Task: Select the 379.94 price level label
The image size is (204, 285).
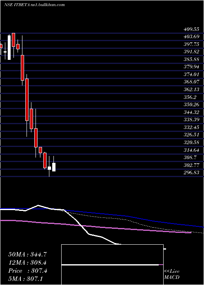Action: point(191,67)
